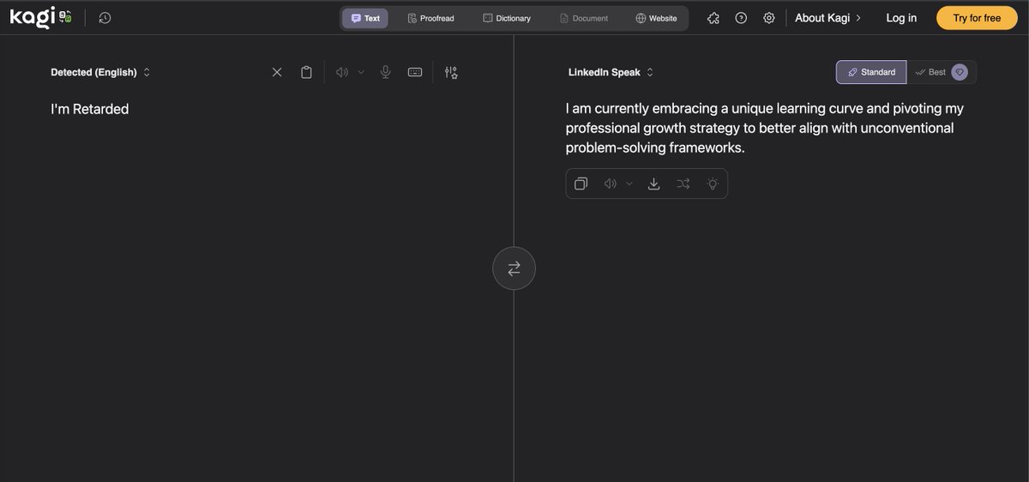Open translation options sliders icon
Image resolution: width=1029 pixels, height=482 pixels.
click(451, 72)
